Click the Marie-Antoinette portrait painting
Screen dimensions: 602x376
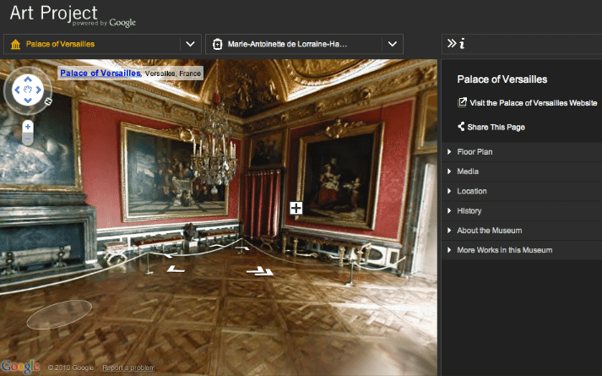click(339, 175)
